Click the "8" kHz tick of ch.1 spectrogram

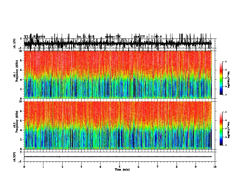21,61
